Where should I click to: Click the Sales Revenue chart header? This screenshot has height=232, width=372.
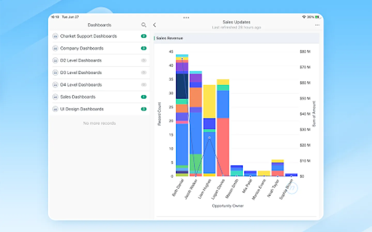[236, 38]
